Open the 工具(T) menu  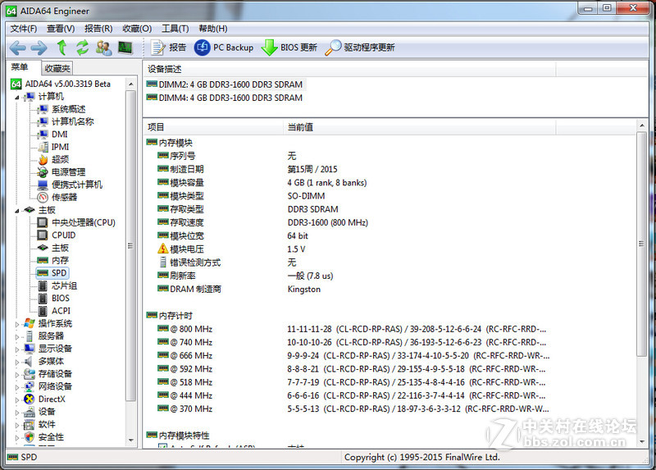click(175, 29)
